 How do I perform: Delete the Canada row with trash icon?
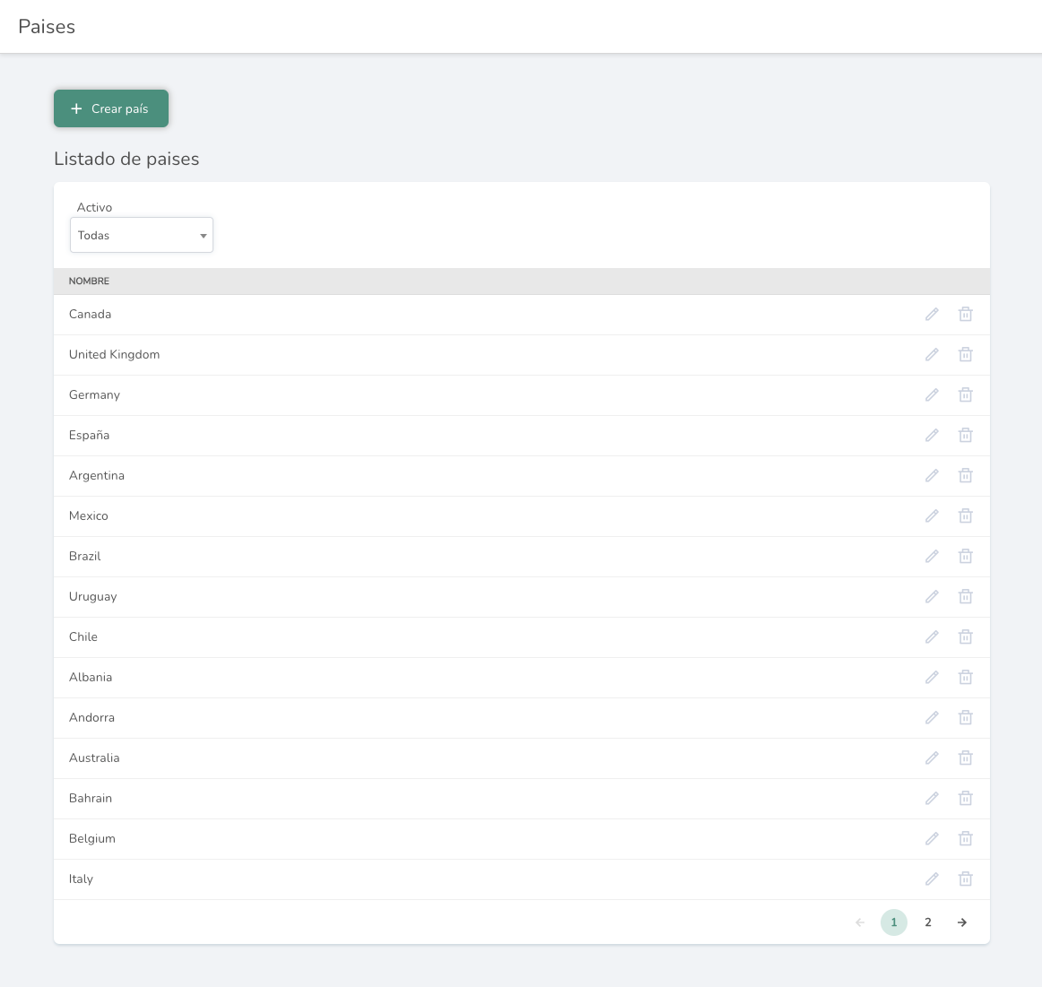point(966,314)
